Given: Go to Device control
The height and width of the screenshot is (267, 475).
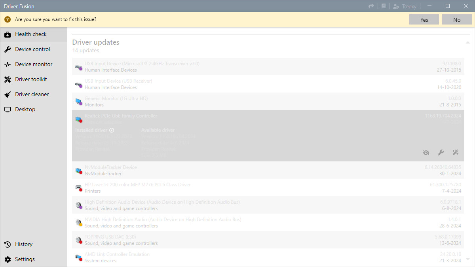Looking at the screenshot, I should [33, 49].
